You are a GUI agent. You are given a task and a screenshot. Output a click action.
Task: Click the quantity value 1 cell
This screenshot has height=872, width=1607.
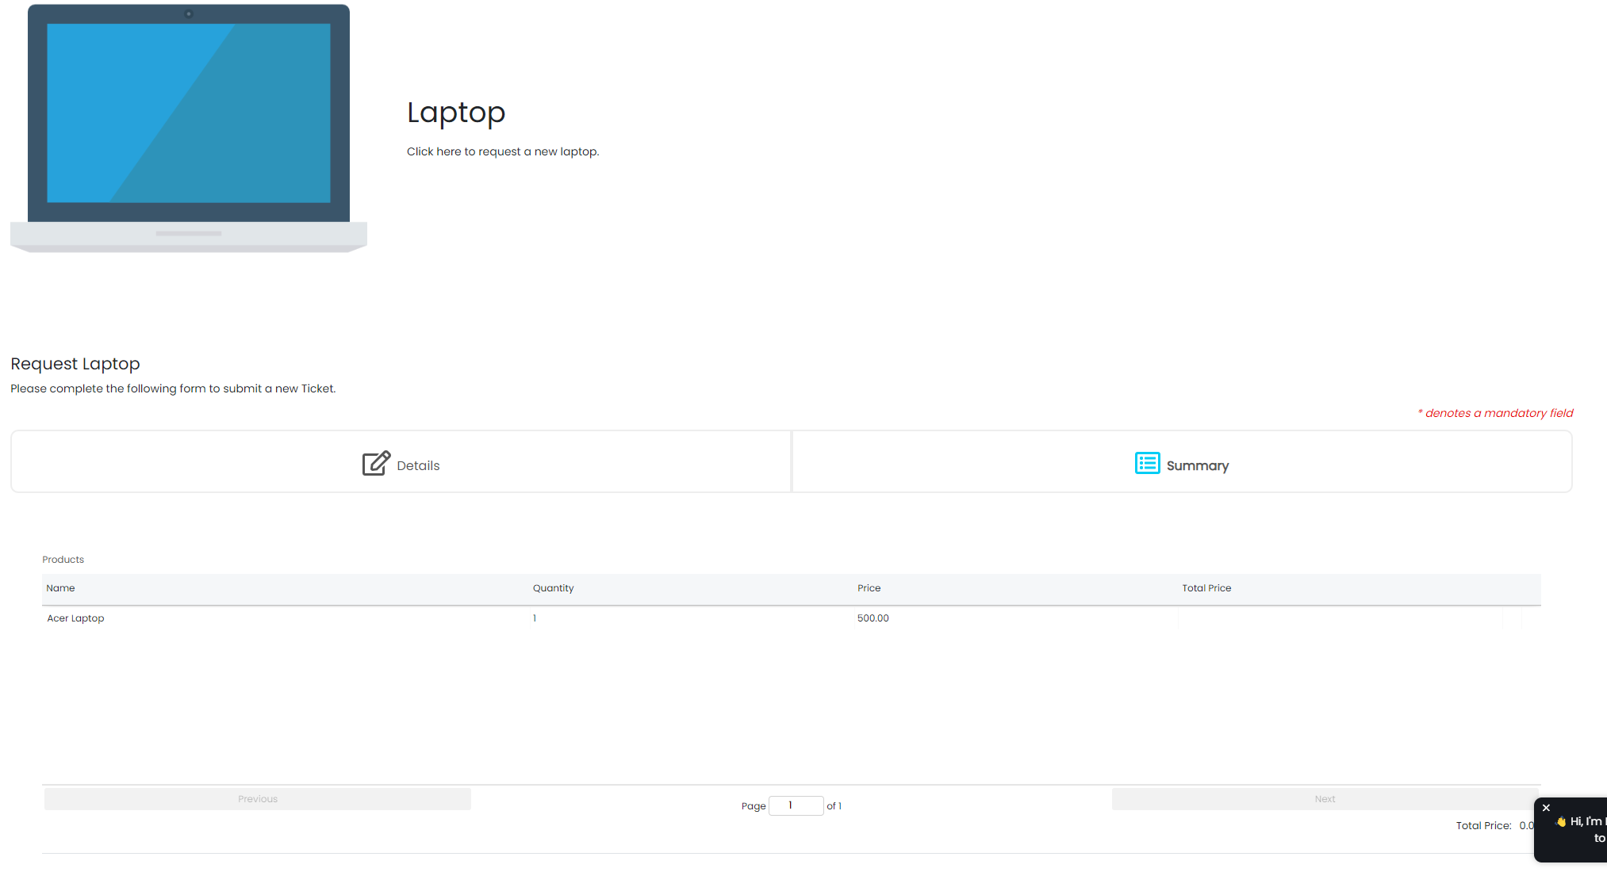535,618
